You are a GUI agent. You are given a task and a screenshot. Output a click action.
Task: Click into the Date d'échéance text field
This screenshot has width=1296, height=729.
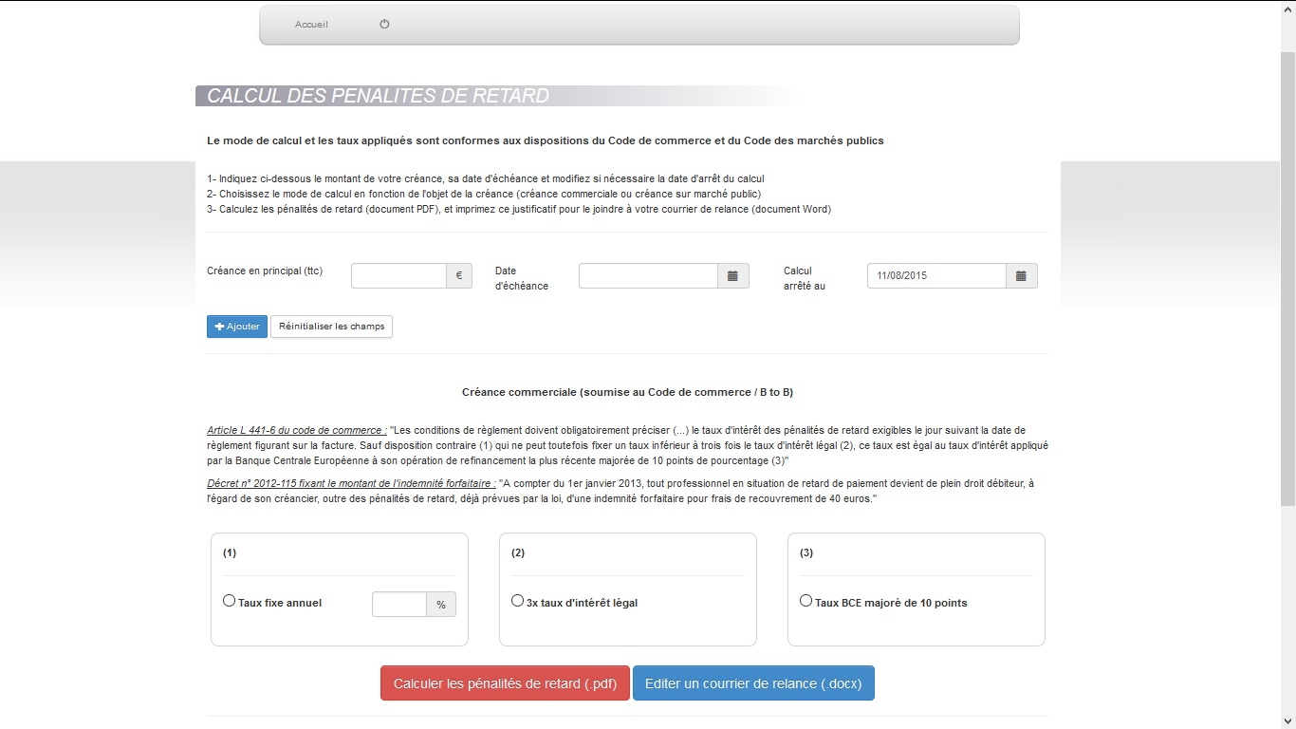(648, 276)
